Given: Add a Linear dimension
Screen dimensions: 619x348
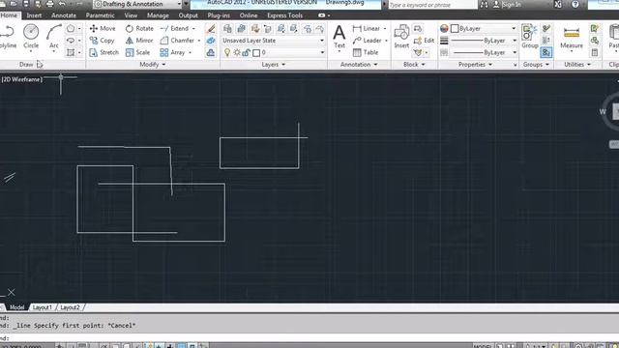Looking at the screenshot, I should click(366, 28).
